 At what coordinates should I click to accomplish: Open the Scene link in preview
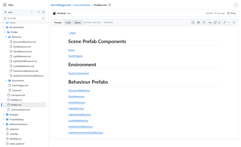point(72,50)
